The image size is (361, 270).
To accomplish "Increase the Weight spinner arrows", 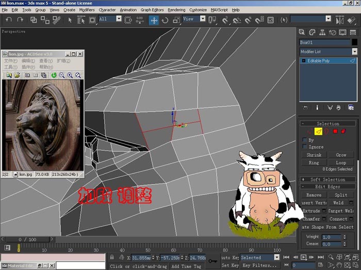I will point(344,236).
